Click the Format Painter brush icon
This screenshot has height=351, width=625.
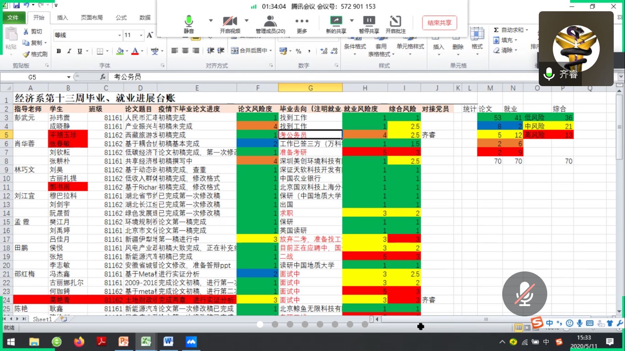[x=26, y=54]
